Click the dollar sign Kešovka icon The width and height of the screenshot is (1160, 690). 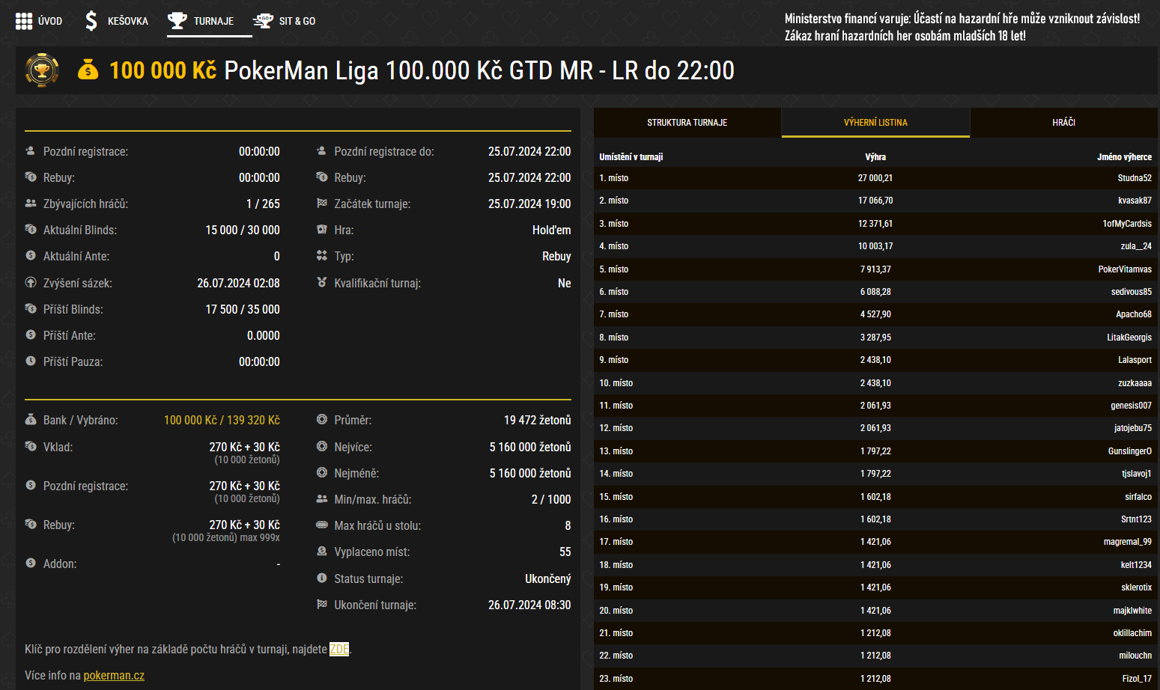[x=91, y=21]
